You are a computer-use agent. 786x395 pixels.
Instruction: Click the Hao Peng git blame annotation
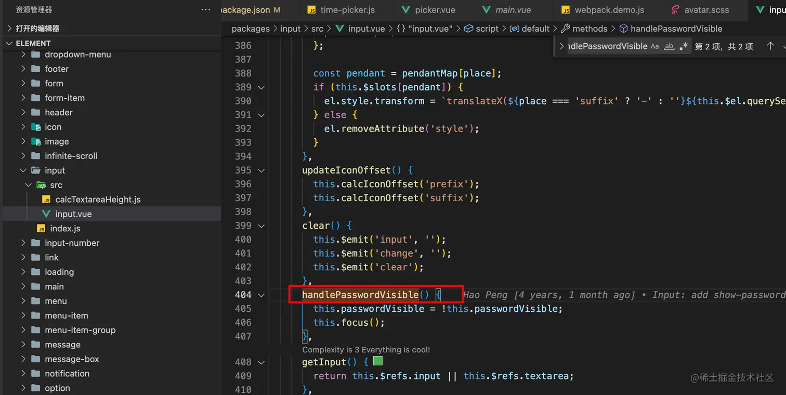pyautogui.click(x=624, y=295)
